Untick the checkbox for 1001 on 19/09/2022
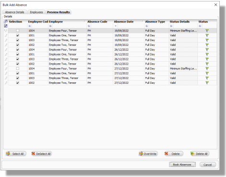 pos(18,35)
